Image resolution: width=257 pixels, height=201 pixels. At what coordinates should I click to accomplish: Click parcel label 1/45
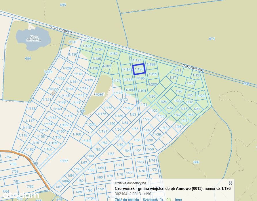point(184,121)
